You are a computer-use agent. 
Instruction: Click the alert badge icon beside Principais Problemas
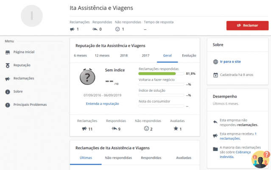coord(8,105)
